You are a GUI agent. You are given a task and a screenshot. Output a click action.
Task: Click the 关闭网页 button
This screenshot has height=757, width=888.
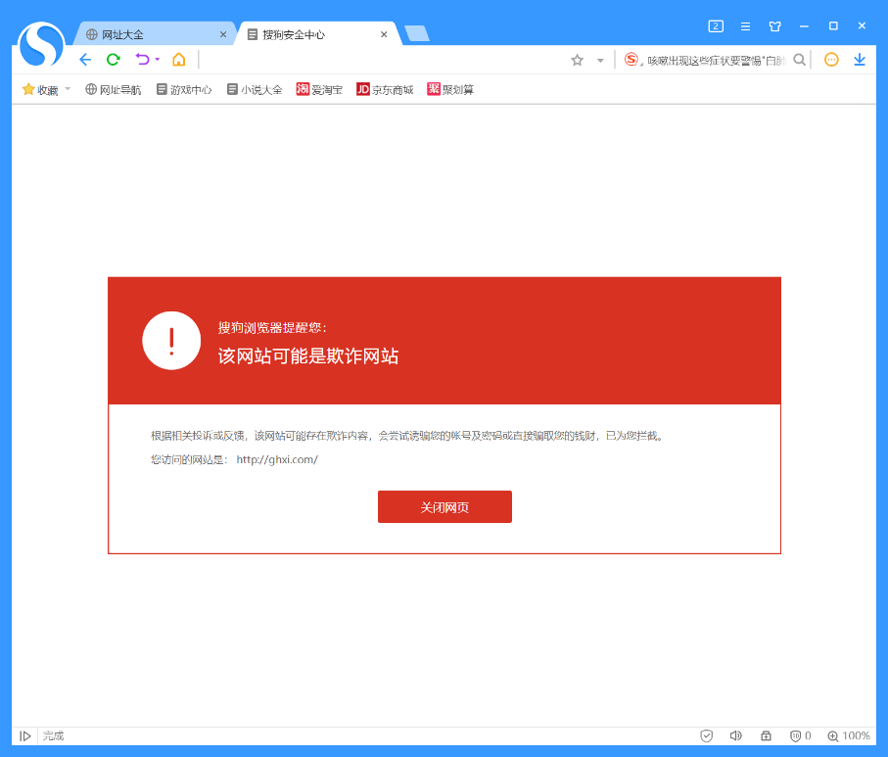444,506
